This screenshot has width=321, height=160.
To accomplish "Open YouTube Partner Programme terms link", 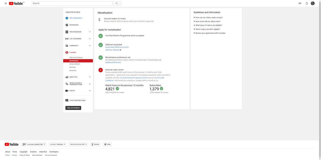I will click(134, 78).
